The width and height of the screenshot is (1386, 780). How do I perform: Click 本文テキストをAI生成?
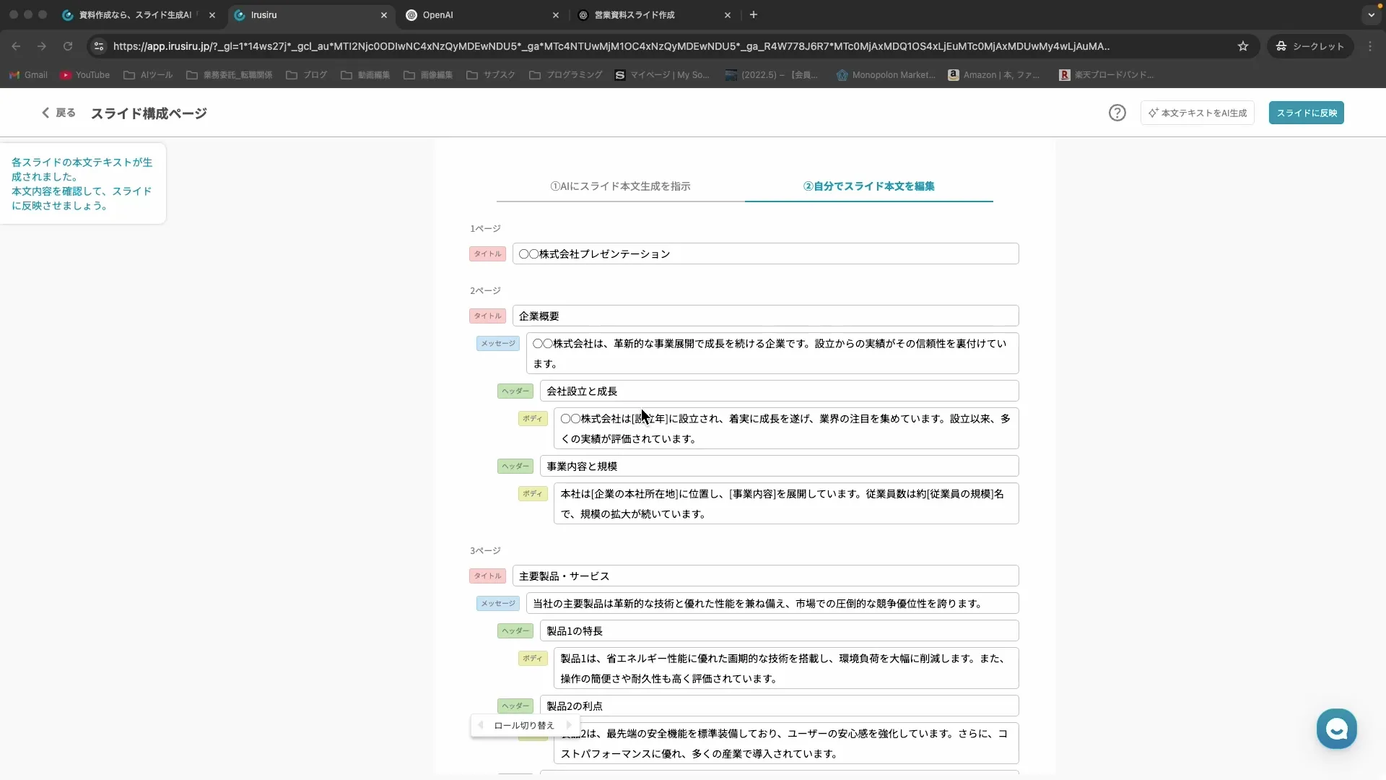[x=1197, y=113]
